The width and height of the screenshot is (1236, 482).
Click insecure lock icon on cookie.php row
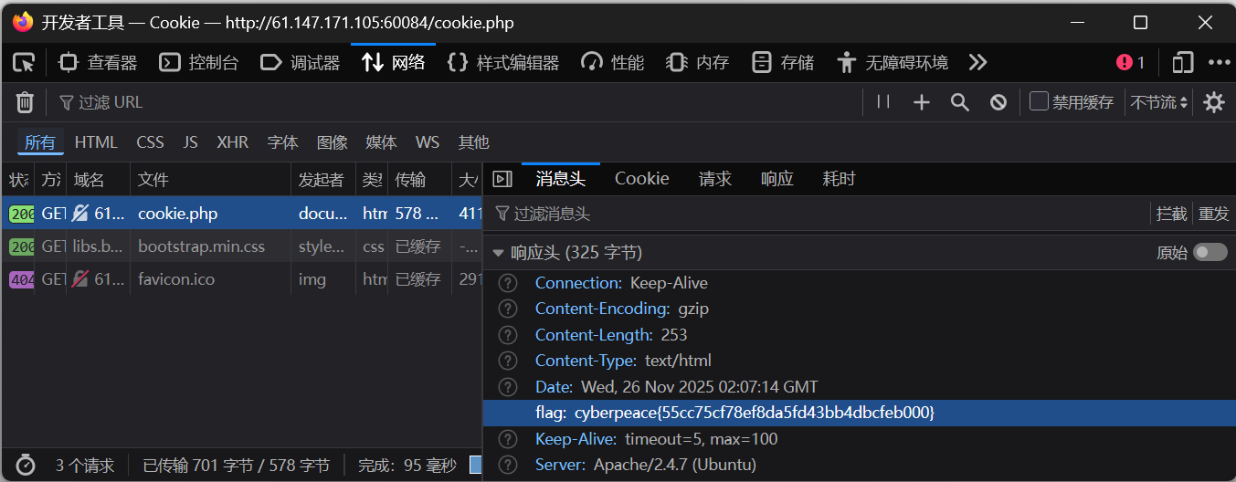tap(80, 214)
